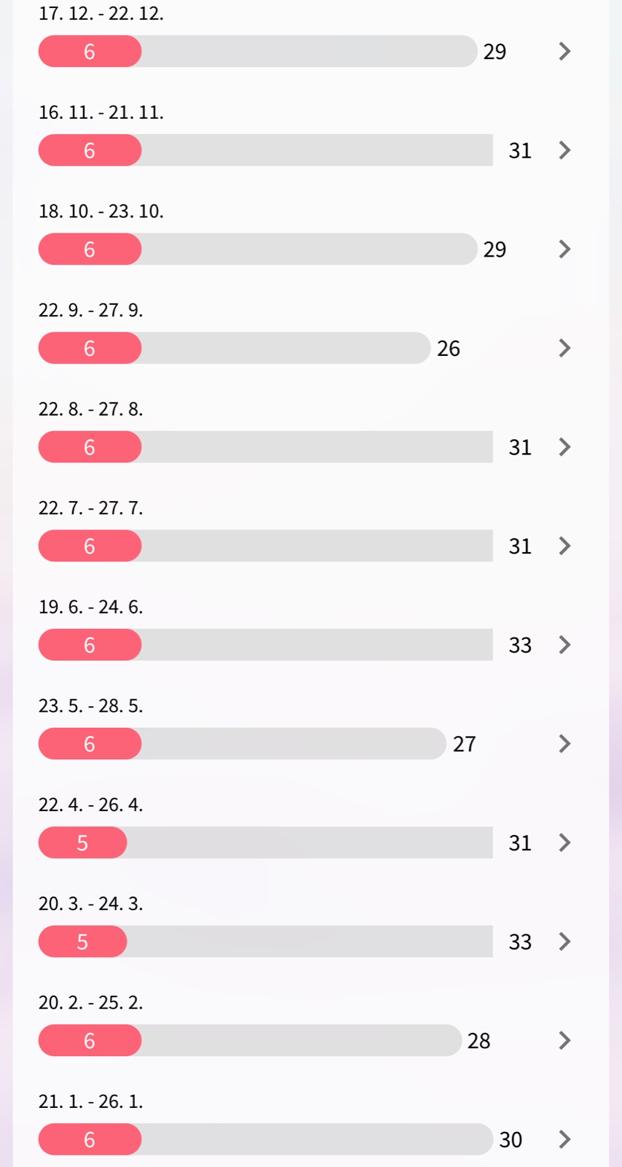Select the red period pill for 20. 3. - 24. 3.

82,942
